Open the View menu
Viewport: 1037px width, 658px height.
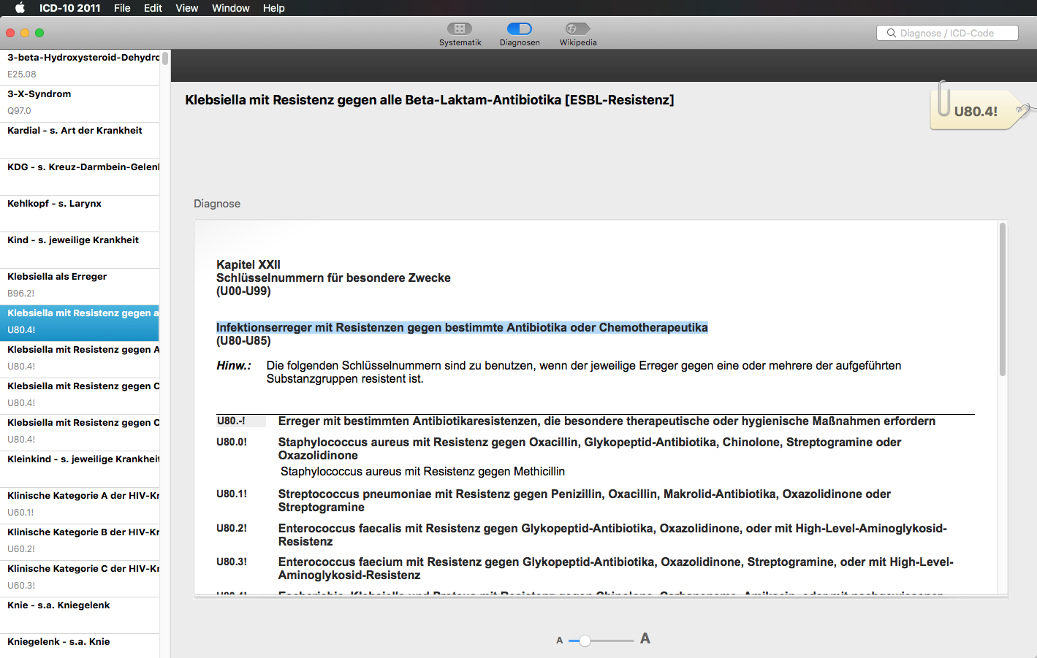click(x=186, y=8)
